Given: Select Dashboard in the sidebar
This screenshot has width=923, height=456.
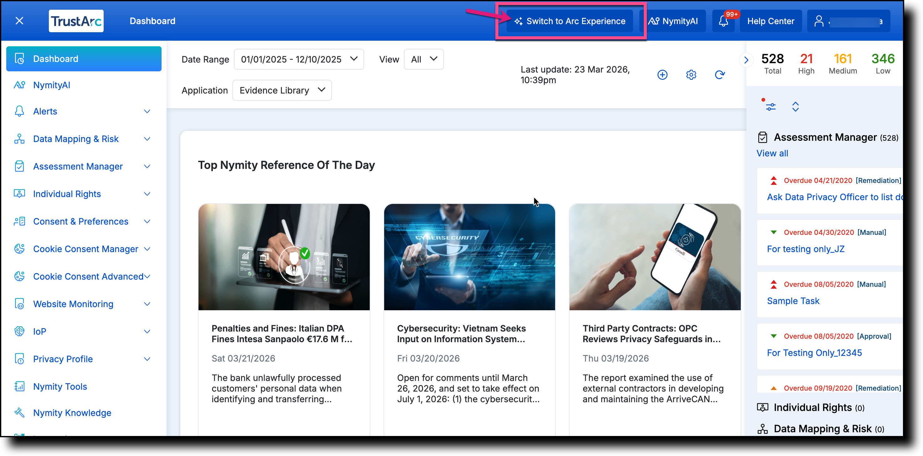Looking at the screenshot, I should click(84, 59).
